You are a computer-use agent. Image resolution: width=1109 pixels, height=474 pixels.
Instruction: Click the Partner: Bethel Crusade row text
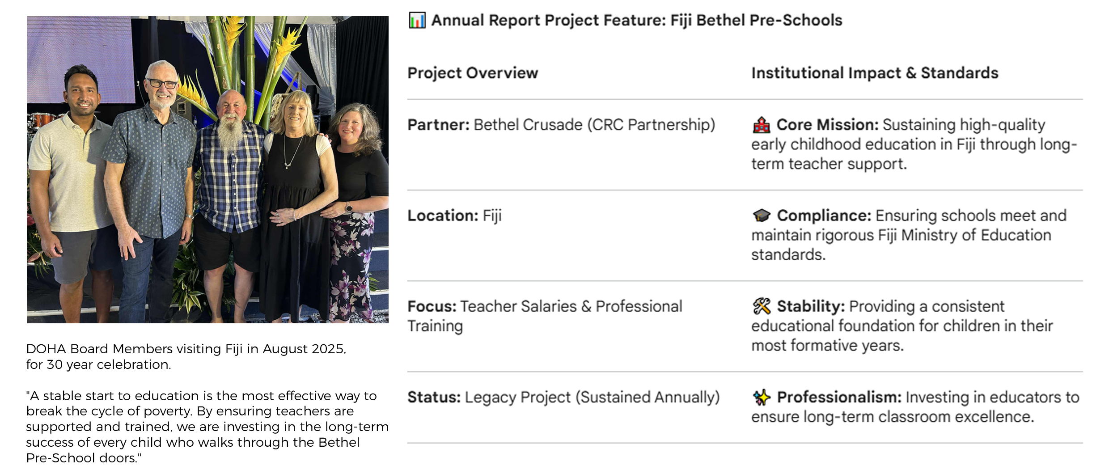point(561,125)
